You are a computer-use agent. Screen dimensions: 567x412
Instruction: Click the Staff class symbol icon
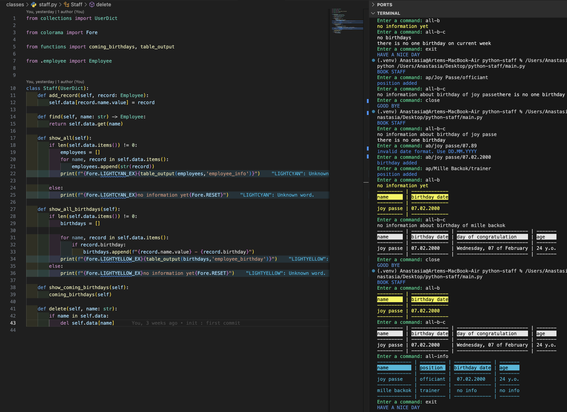67,5
